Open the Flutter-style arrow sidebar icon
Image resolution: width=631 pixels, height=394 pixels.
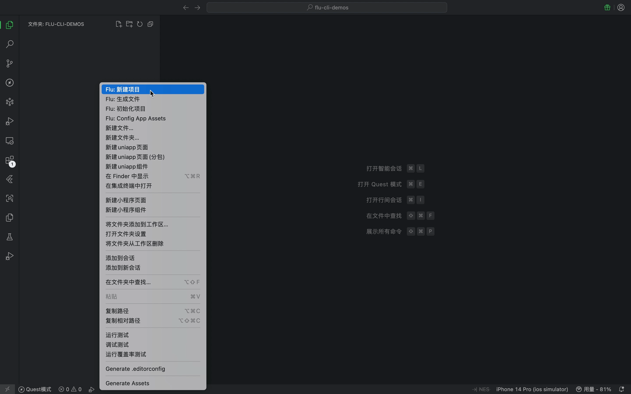[10, 179]
